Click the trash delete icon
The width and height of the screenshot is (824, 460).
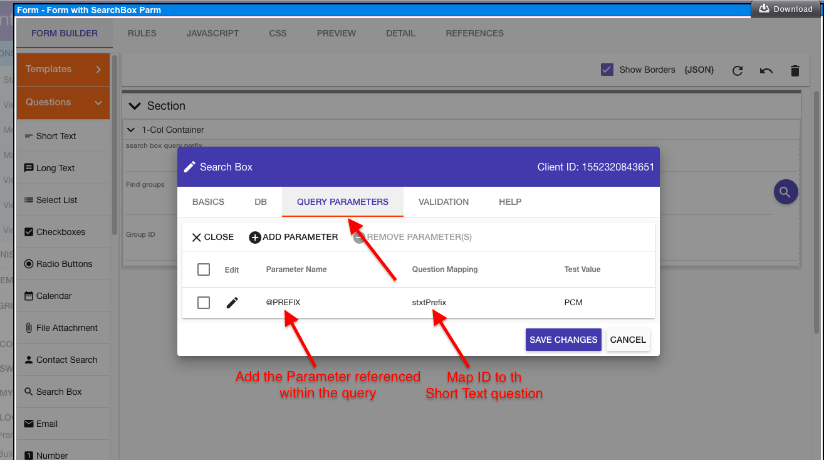(795, 71)
